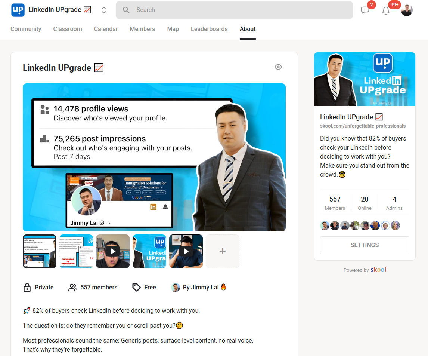The width and height of the screenshot is (428, 356).
Task: Switch to the Classroom tab
Action: (x=68, y=29)
